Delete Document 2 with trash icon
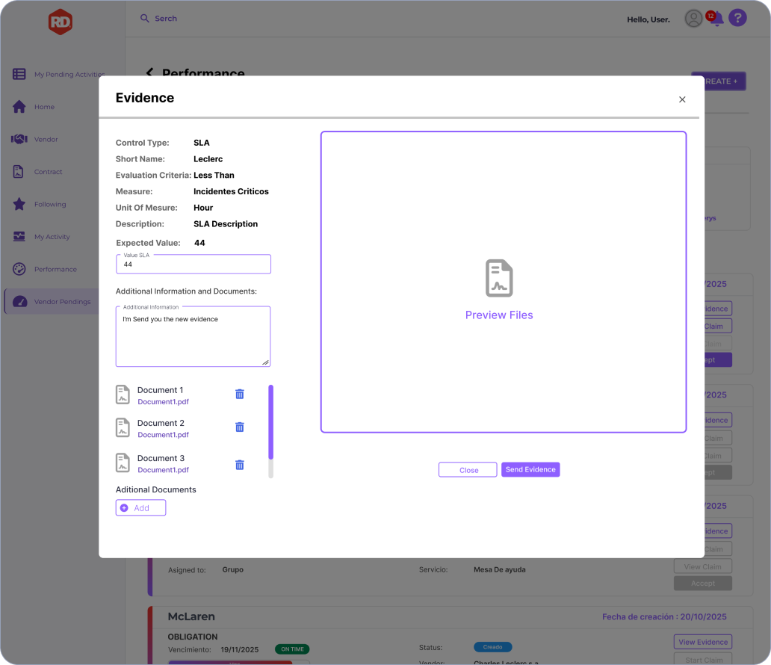This screenshot has height=665, width=771. click(x=240, y=427)
